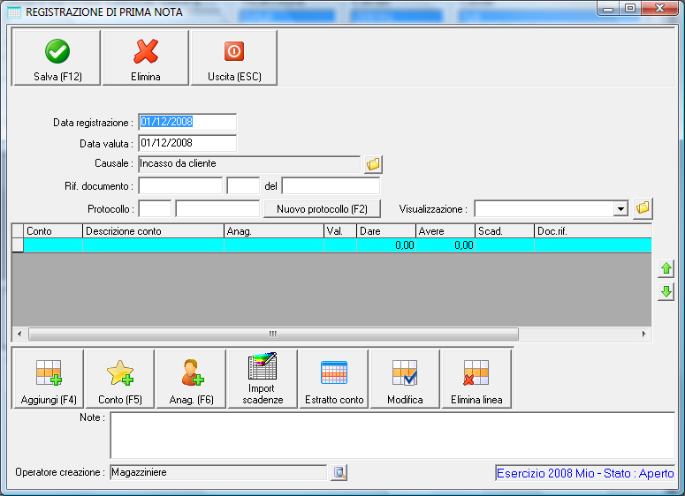Delete the record with Elimina
Viewport: 685px width, 496px height.
(x=146, y=57)
